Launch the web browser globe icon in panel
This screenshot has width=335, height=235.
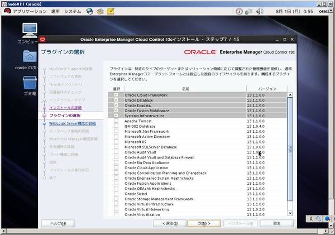pos(89,11)
